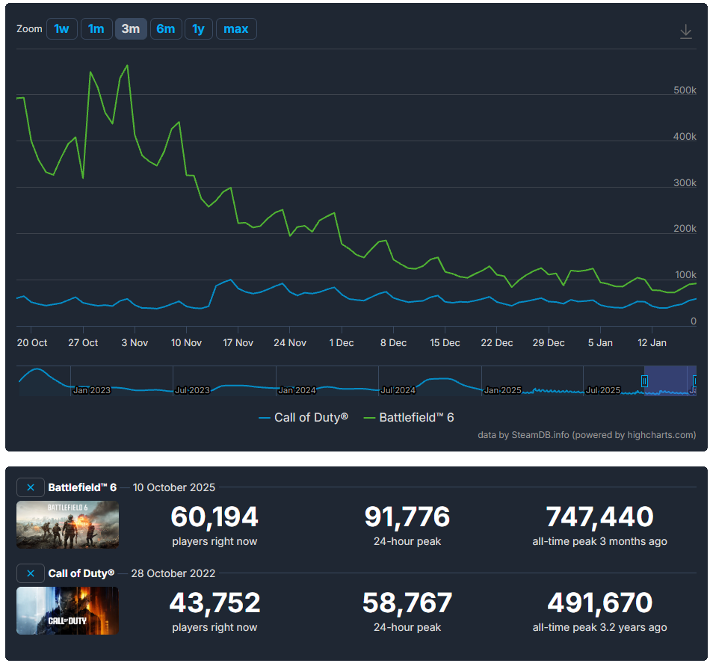The width and height of the screenshot is (710, 672).
Task: Click the 500k y-axis label
Action: click(x=685, y=90)
